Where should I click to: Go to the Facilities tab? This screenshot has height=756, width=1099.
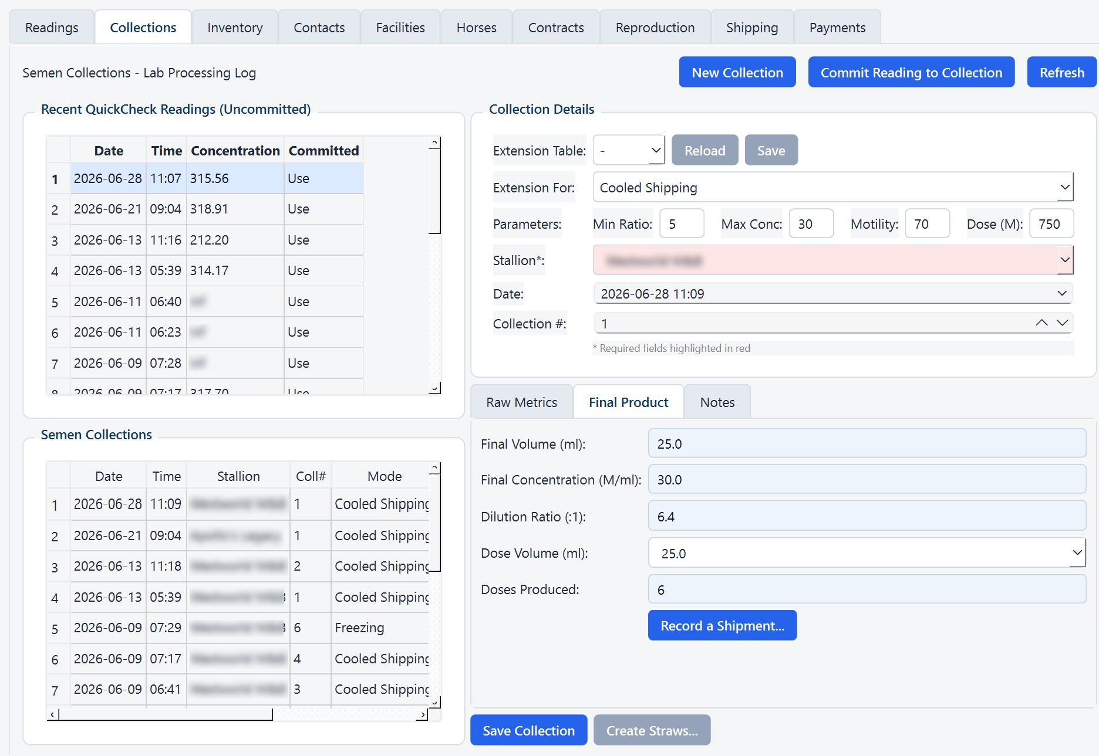400,28
